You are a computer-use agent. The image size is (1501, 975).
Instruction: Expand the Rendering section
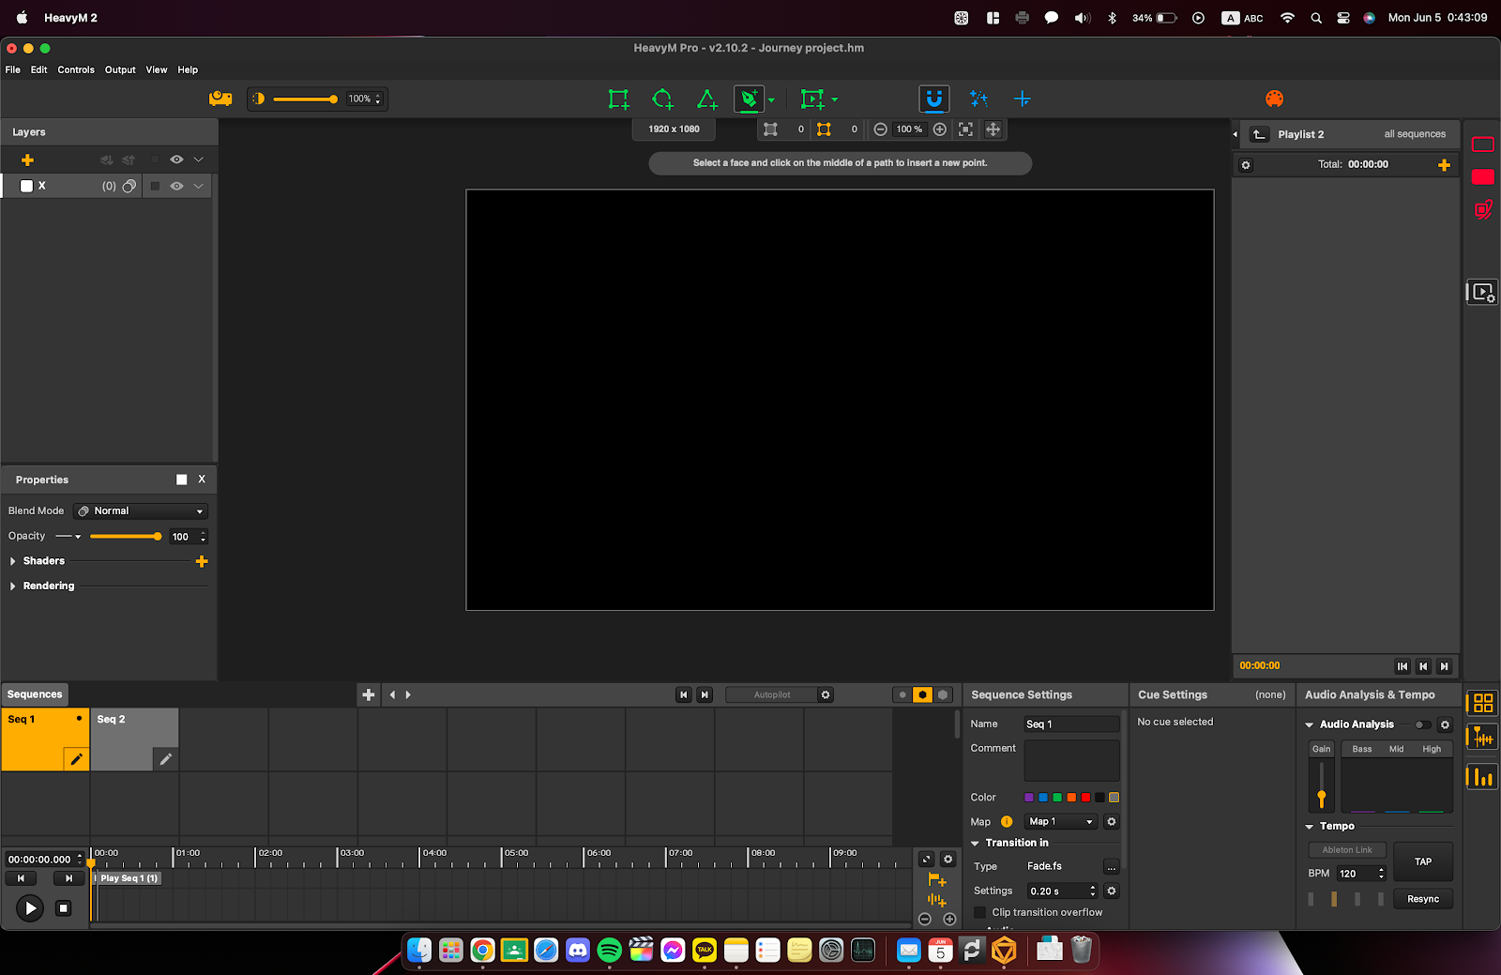(x=13, y=587)
